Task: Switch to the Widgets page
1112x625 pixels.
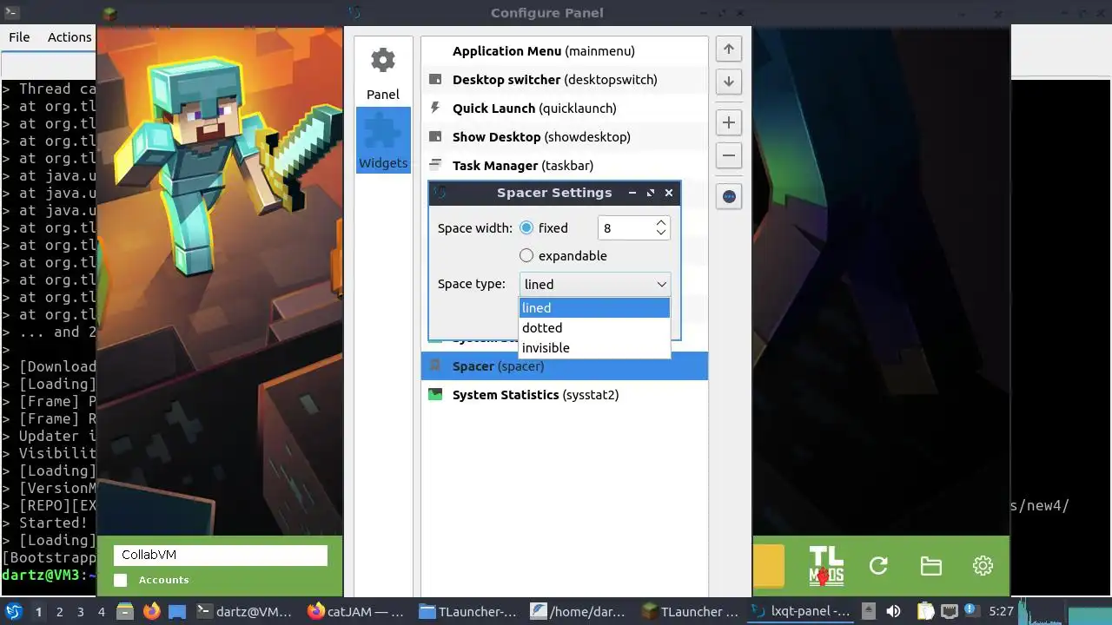Action: (383, 141)
